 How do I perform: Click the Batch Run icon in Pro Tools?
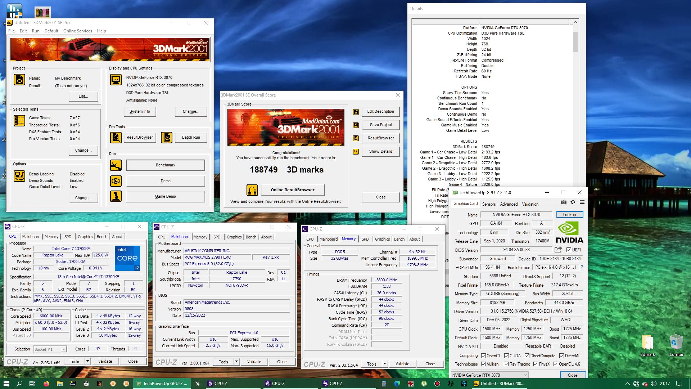[x=167, y=137]
